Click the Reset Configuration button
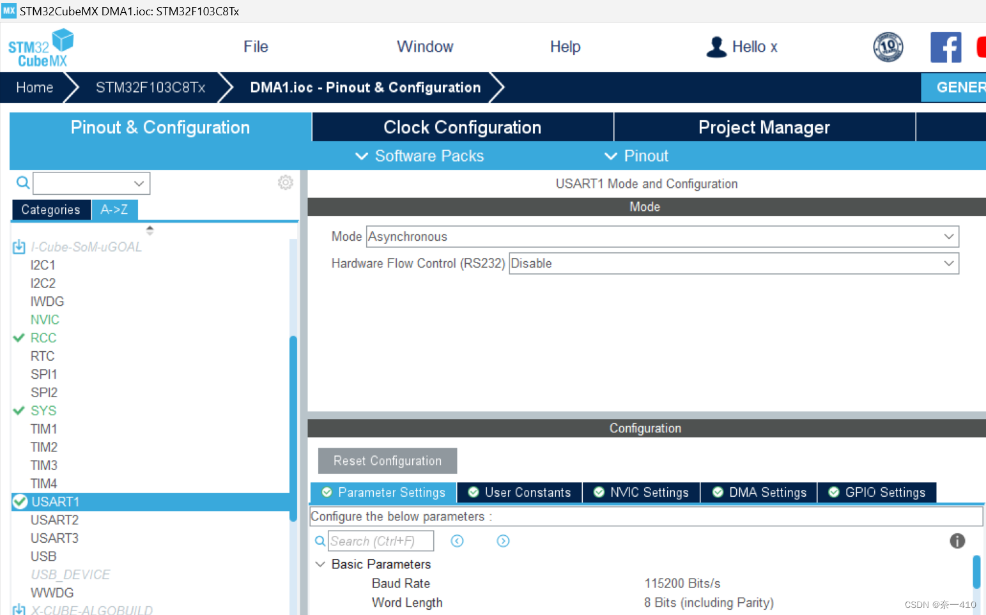 tap(387, 460)
